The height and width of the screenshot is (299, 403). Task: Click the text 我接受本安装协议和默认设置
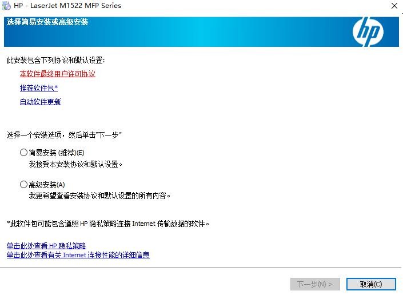(x=76, y=164)
